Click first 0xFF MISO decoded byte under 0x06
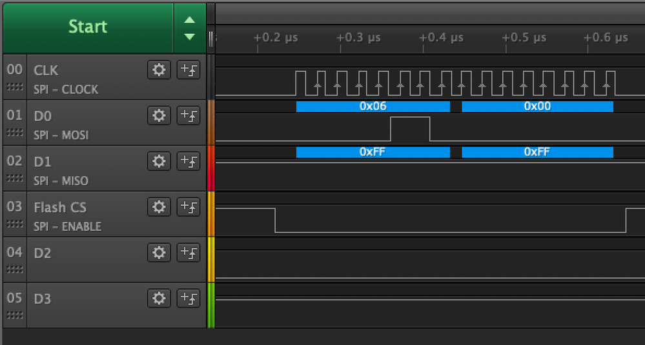Image resolution: width=645 pixels, height=345 pixels. click(373, 152)
